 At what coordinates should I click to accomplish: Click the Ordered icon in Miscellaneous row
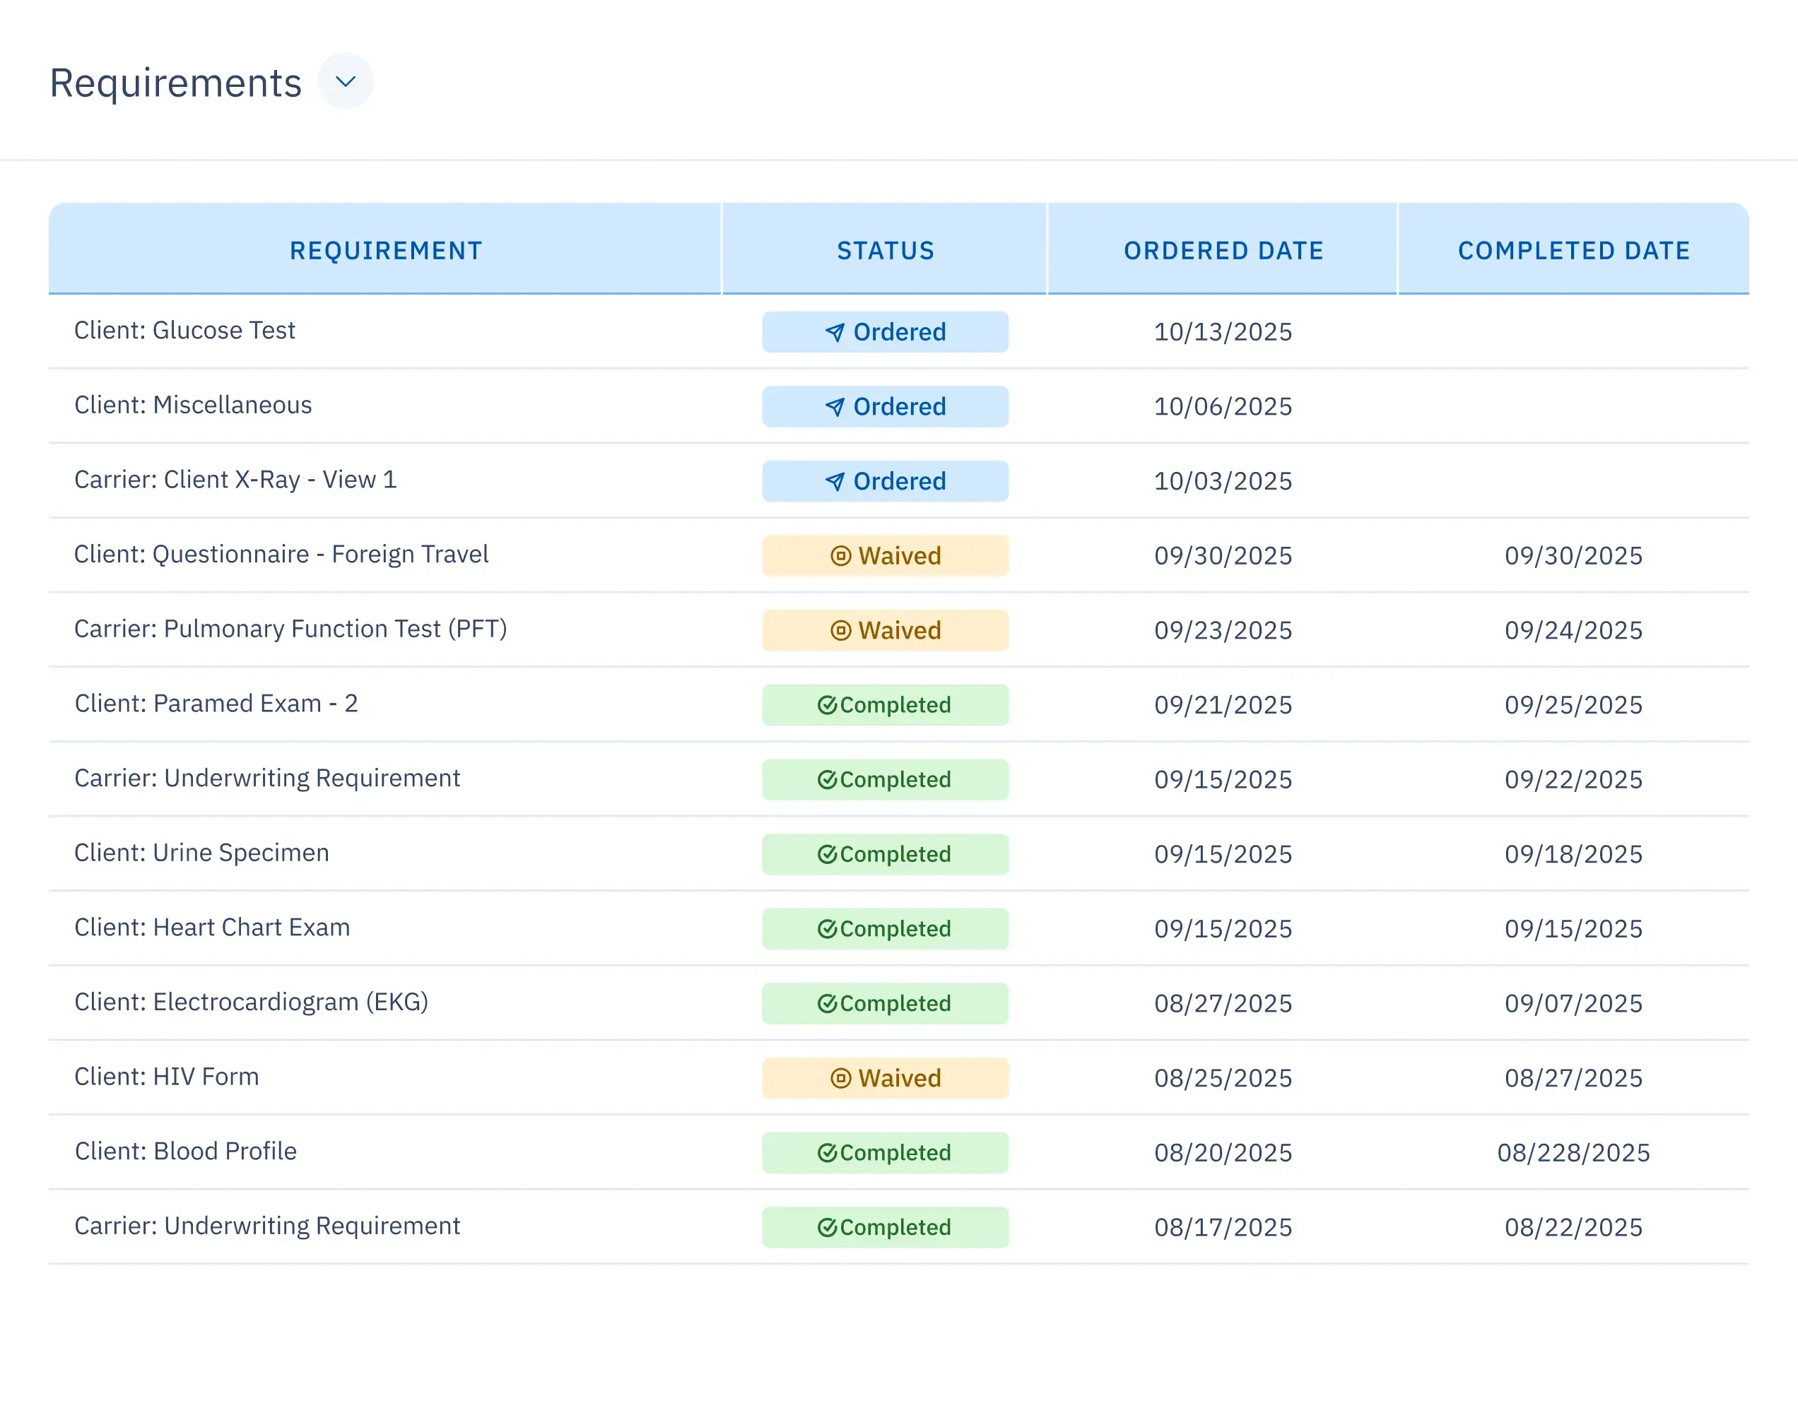tap(835, 406)
